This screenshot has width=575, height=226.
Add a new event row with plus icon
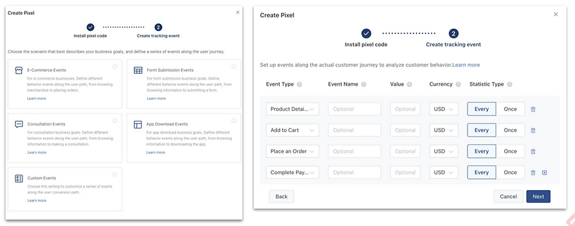tap(545, 173)
